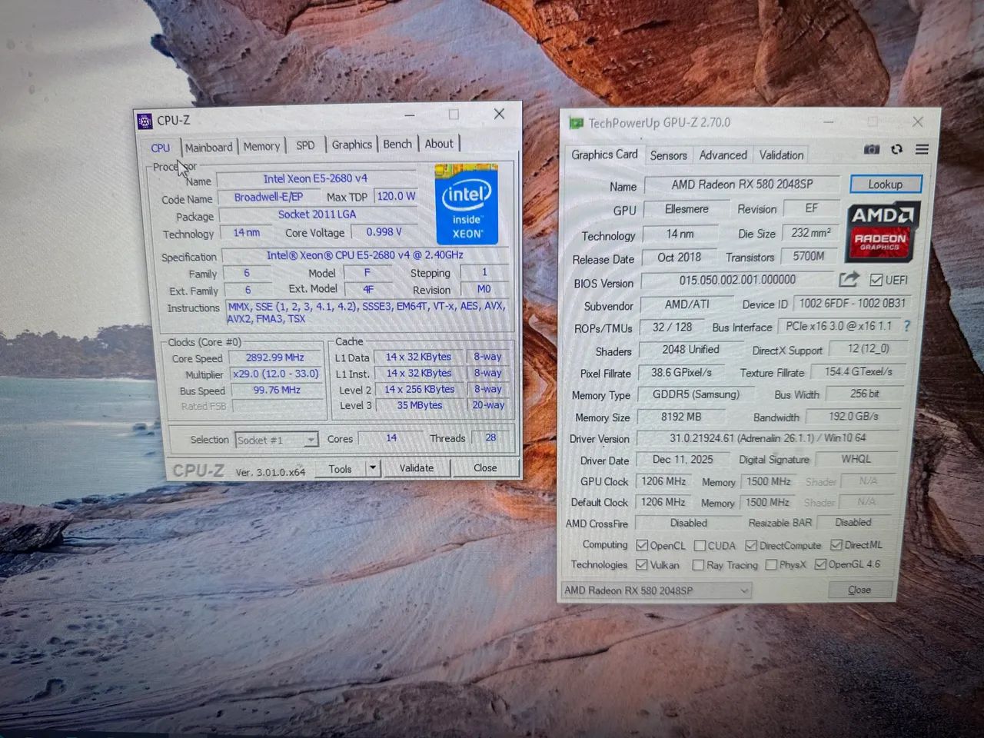Toggle the Ray Tracing checkbox

698,565
